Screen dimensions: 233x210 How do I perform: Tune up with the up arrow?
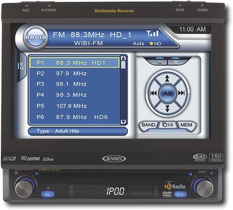point(167,78)
